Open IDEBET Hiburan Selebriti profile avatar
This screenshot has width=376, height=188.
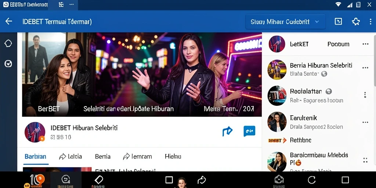pyautogui.click(x=35, y=132)
